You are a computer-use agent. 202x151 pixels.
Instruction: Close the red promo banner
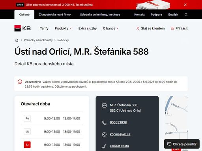[x=185, y=5]
